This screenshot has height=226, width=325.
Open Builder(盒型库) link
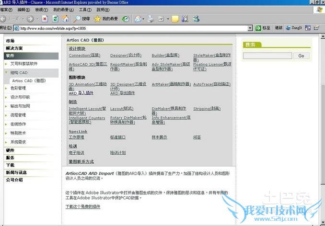coord(165,56)
